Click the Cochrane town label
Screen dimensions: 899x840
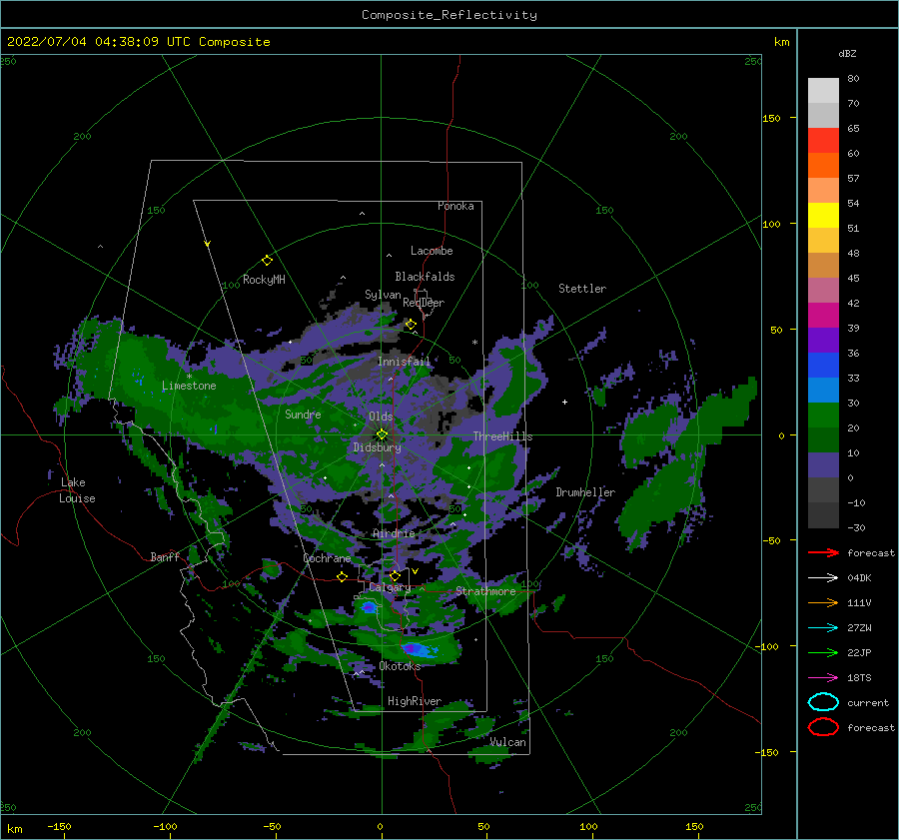point(327,558)
